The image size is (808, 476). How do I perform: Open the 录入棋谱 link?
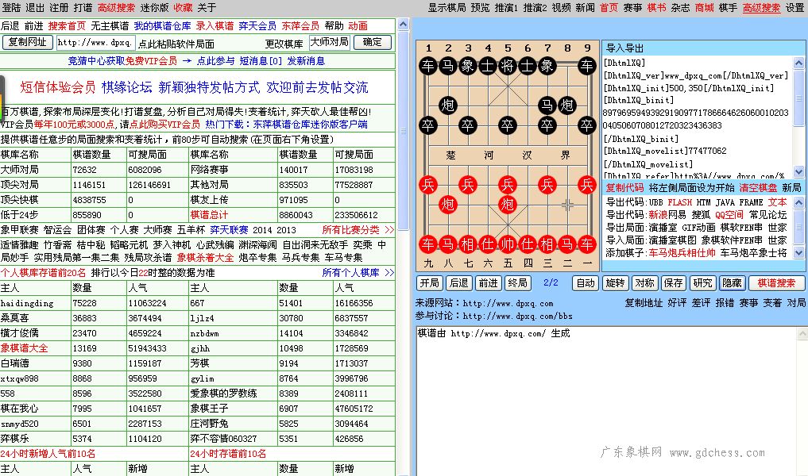[x=215, y=25]
